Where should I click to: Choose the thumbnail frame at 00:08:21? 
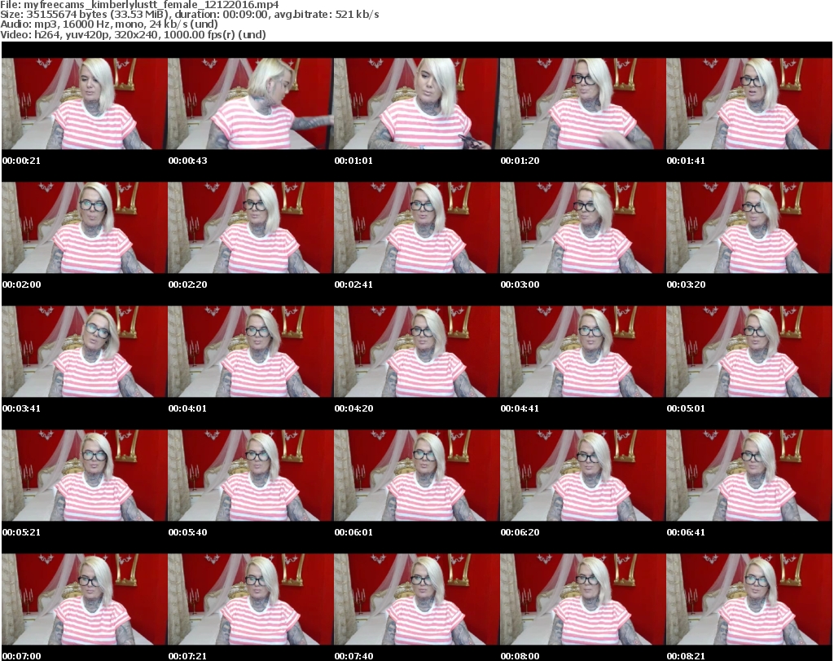(x=749, y=600)
